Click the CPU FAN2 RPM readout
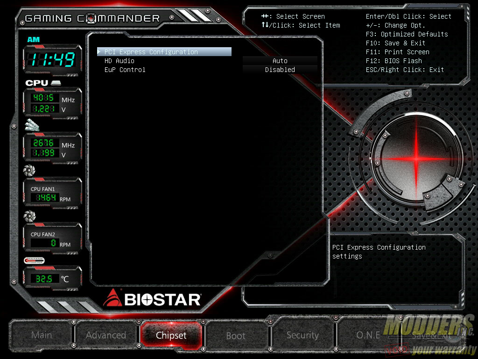This screenshot has width=478, height=359. pyautogui.click(x=46, y=243)
